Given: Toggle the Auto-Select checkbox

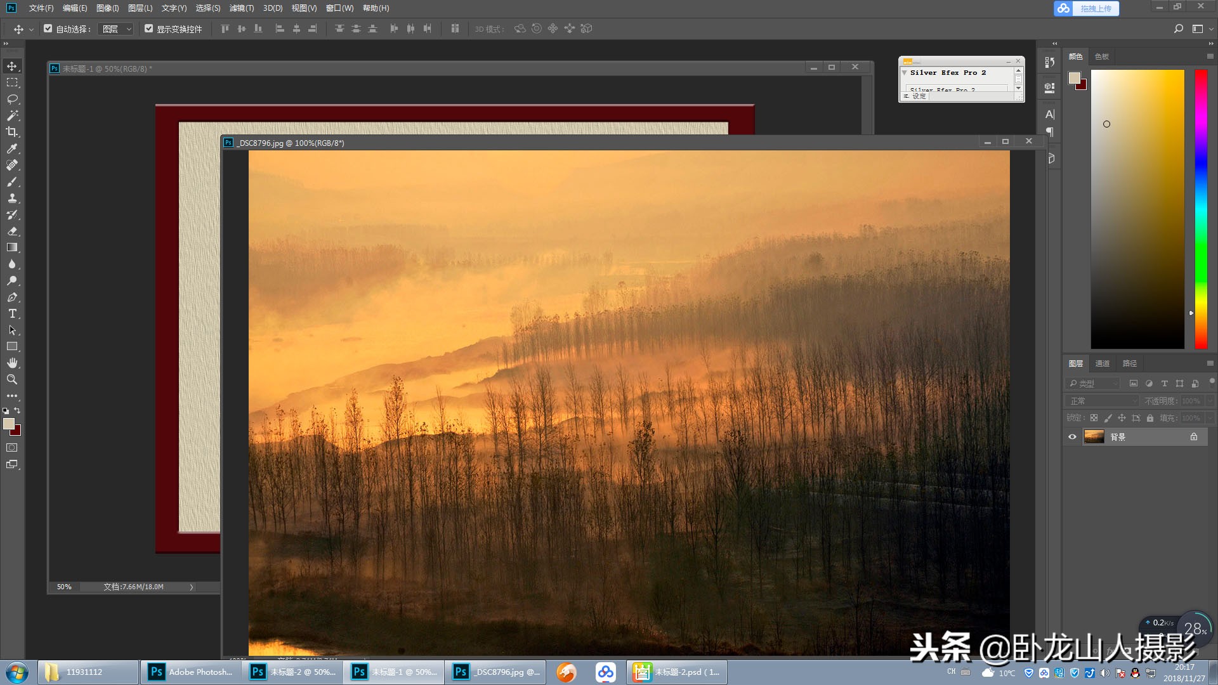Looking at the screenshot, I should [x=48, y=29].
